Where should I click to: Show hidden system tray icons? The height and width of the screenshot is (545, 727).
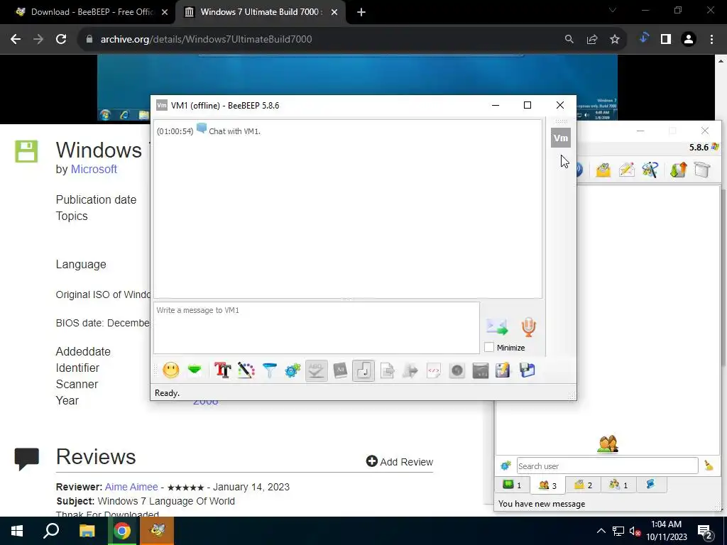click(601, 531)
